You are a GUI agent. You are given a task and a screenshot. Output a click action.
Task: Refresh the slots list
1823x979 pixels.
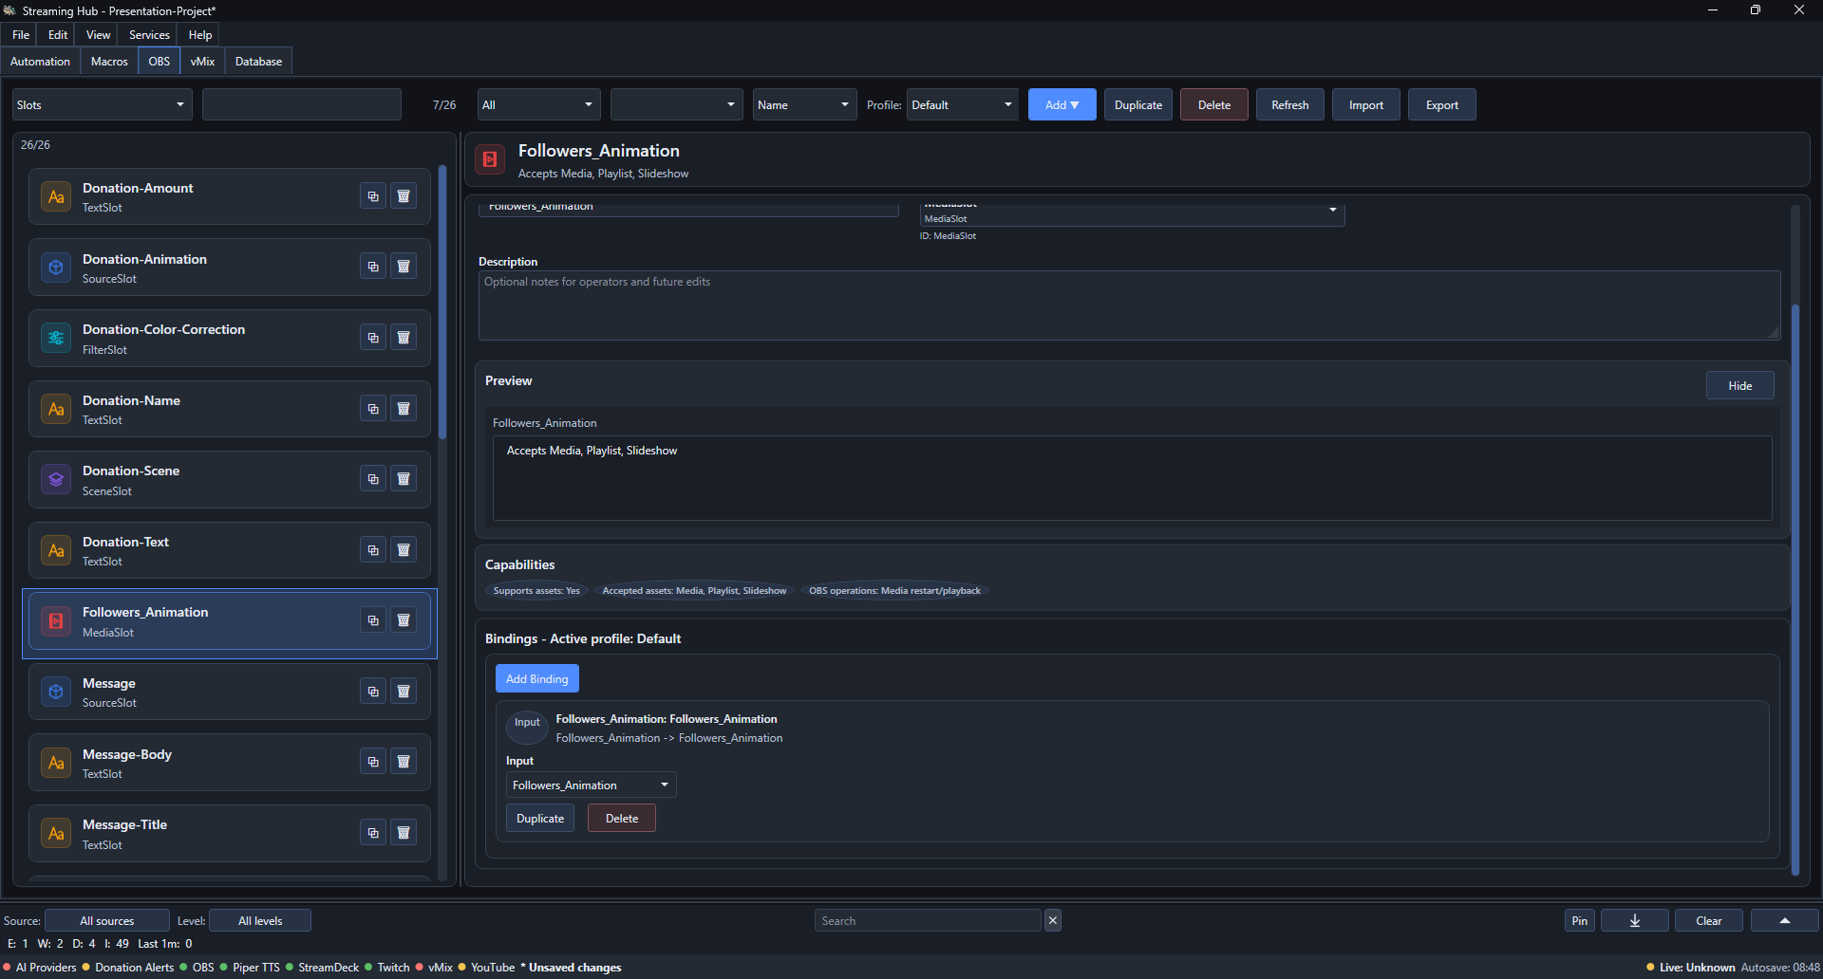point(1290,104)
